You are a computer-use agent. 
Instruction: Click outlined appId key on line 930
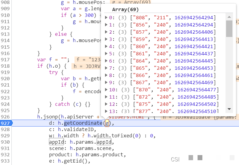(x=56, y=142)
